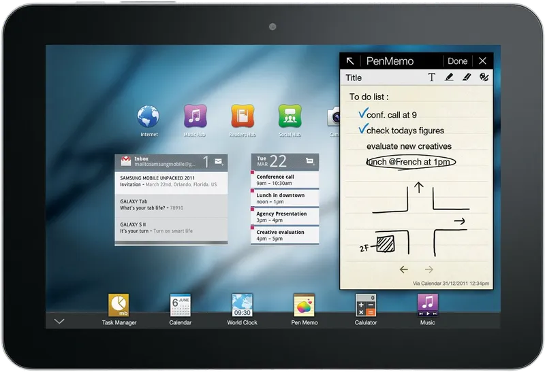This screenshot has width=545, height=372.
Task: Open the color palette settings in PenMemo
Action: (484, 77)
